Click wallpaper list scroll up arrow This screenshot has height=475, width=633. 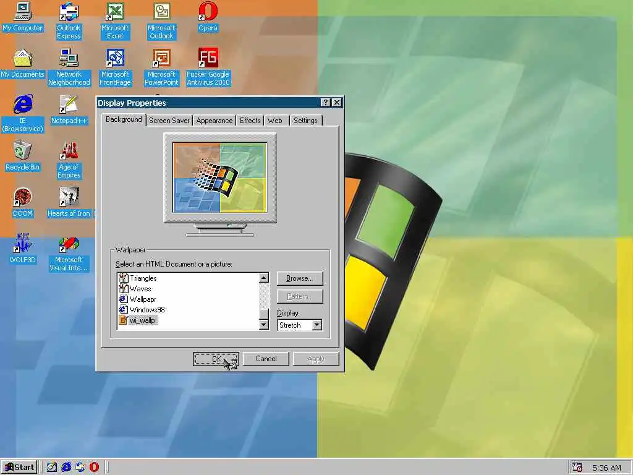[263, 278]
